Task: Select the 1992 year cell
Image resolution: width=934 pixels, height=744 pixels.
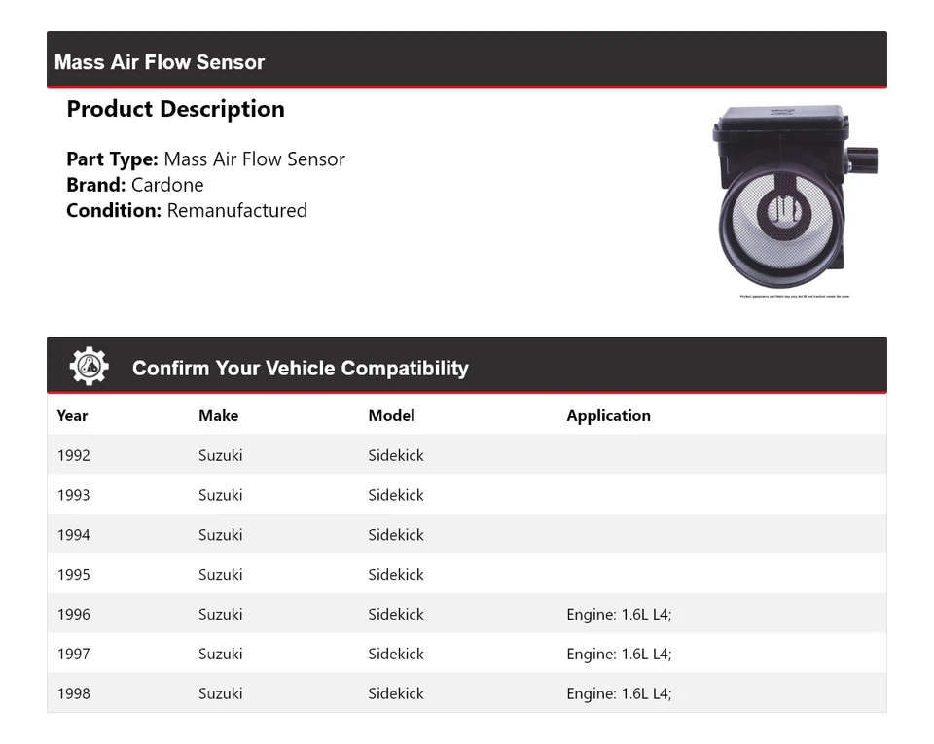Action: click(x=73, y=455)
